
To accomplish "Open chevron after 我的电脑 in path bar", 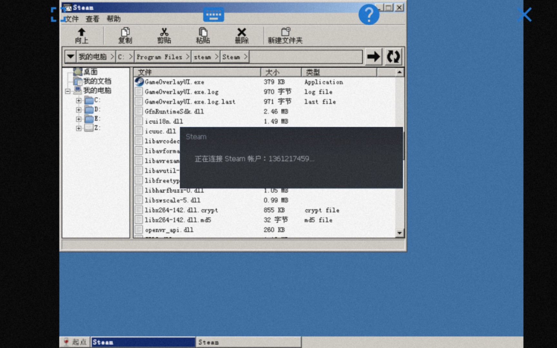I will coord(112,57).
